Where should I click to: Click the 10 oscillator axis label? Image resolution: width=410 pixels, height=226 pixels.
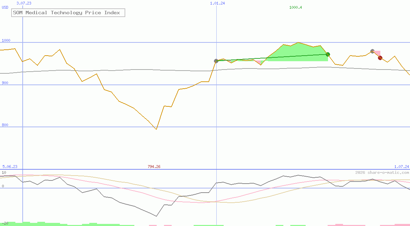pyautogui.click(x=4, y=172)
